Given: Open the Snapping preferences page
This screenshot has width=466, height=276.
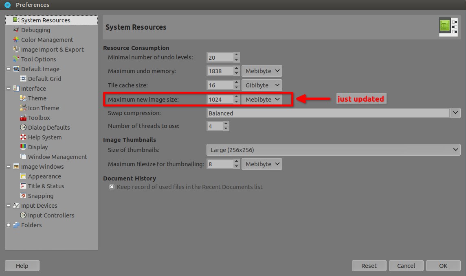Looking at the screenshot, I should pos(41,196).
